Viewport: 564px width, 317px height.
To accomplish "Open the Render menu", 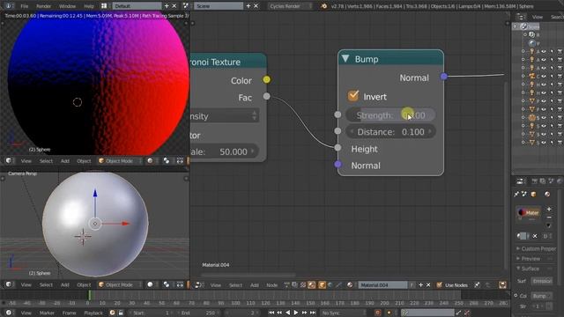I will (43, 6).
